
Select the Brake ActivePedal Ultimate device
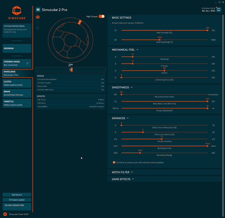[x=17, y=93]
